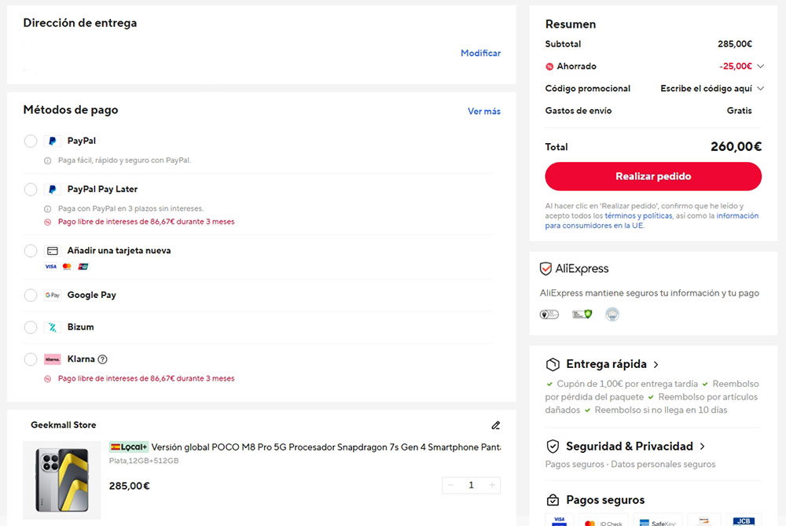Click the first security certification badge
Viewport: 786px width, 526px height.
point(549,314)
